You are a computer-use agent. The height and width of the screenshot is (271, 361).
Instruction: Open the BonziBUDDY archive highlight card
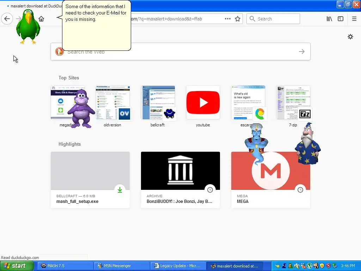180,180
